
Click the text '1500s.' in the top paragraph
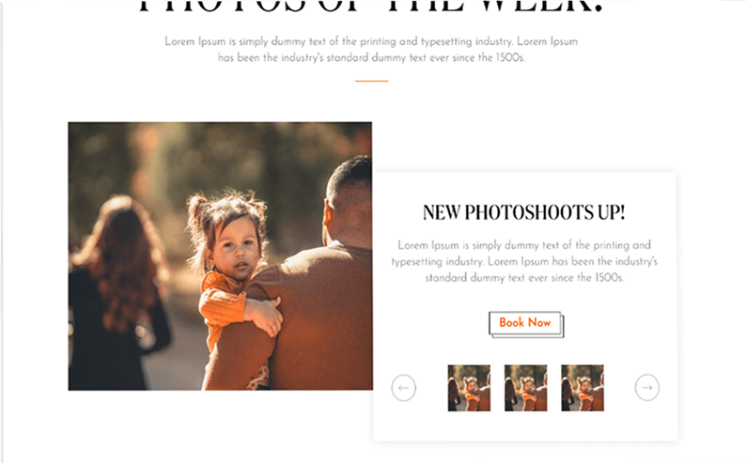coord(510,58)
